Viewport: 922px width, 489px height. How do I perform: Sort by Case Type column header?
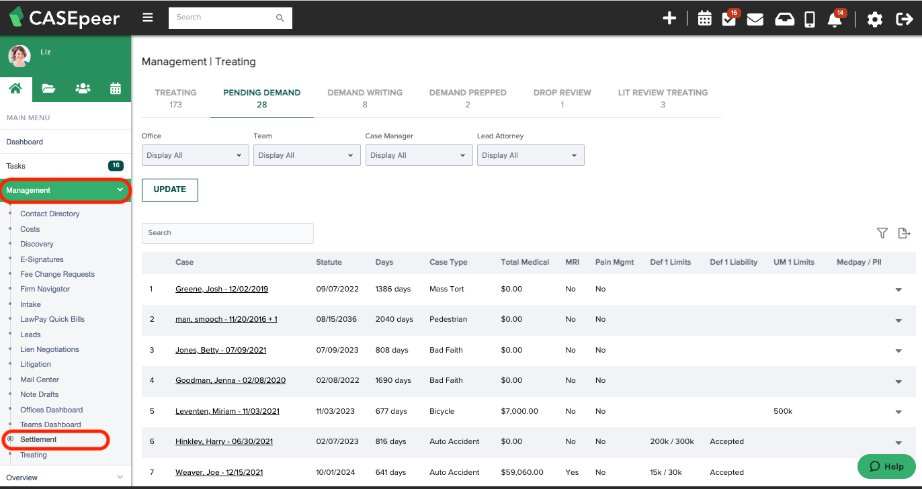pyautogui.click(x=448, y=262)
